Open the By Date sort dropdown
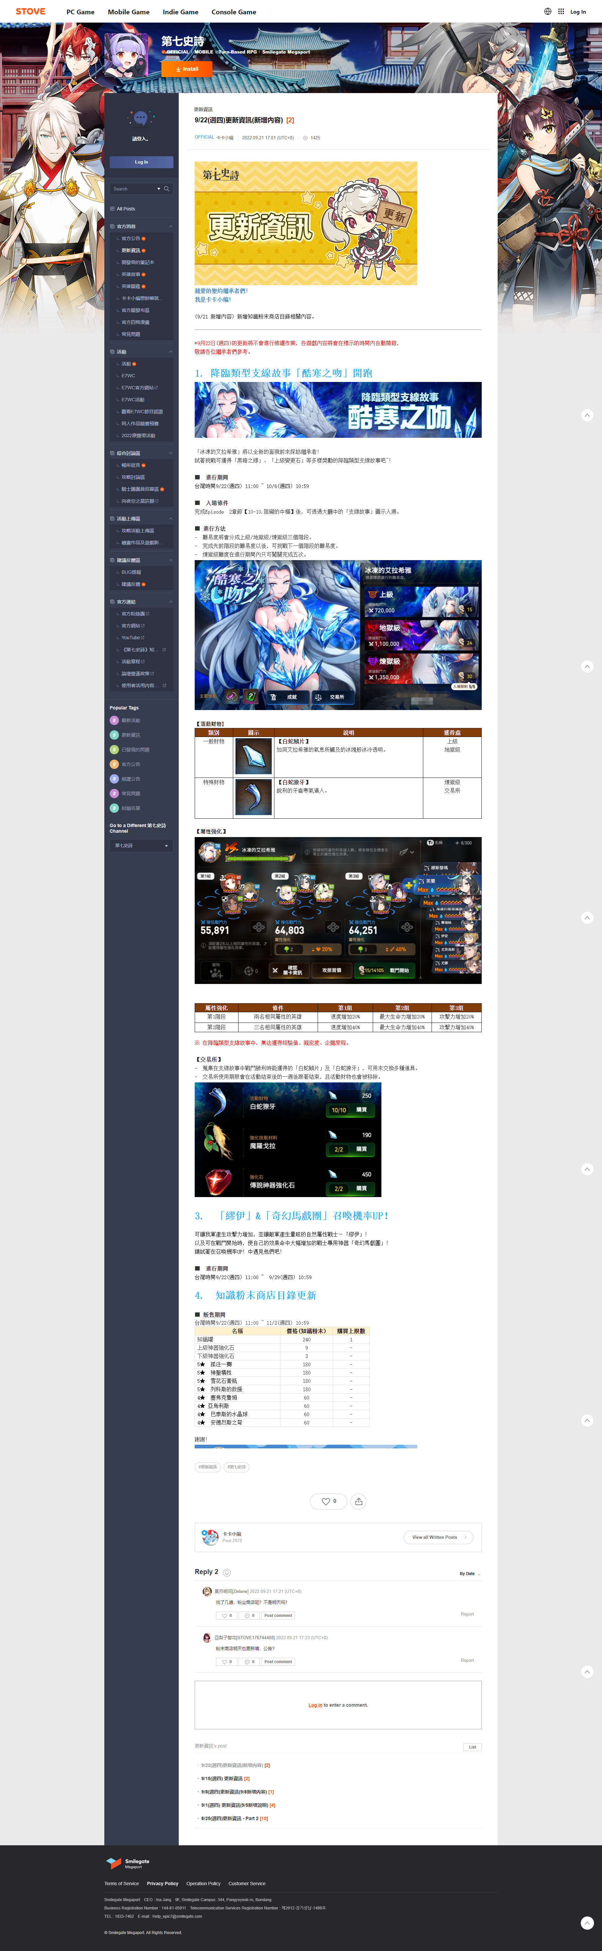The height and width of the screenshot is (1951, 602). [469, 1574]
